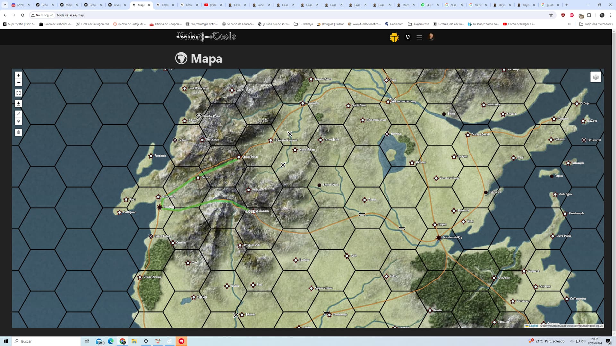Open the user avatar profile
The height and width of the screenshot is (346, 616).
(431, 37)
